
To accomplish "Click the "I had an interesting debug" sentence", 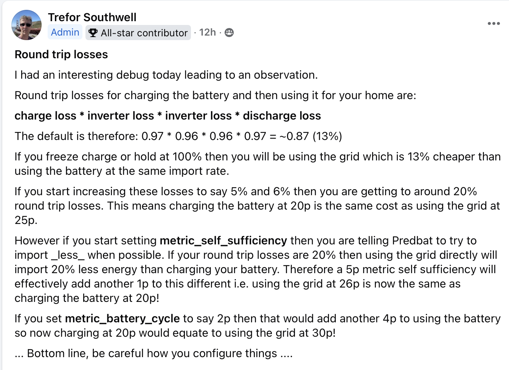I will (166, 75).
